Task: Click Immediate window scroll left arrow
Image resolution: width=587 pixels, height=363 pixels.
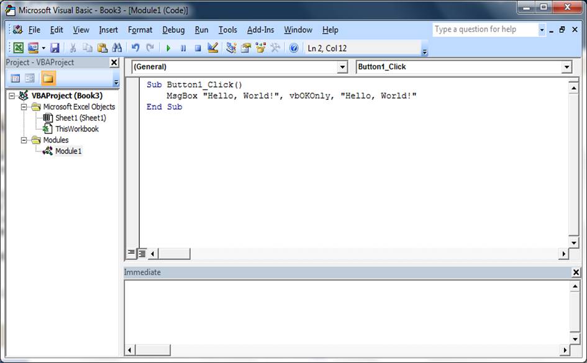Action: [x=130, y=351]
